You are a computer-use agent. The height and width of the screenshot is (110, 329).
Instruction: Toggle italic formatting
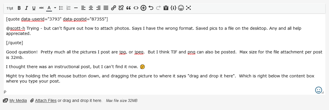tap(27, 8)
